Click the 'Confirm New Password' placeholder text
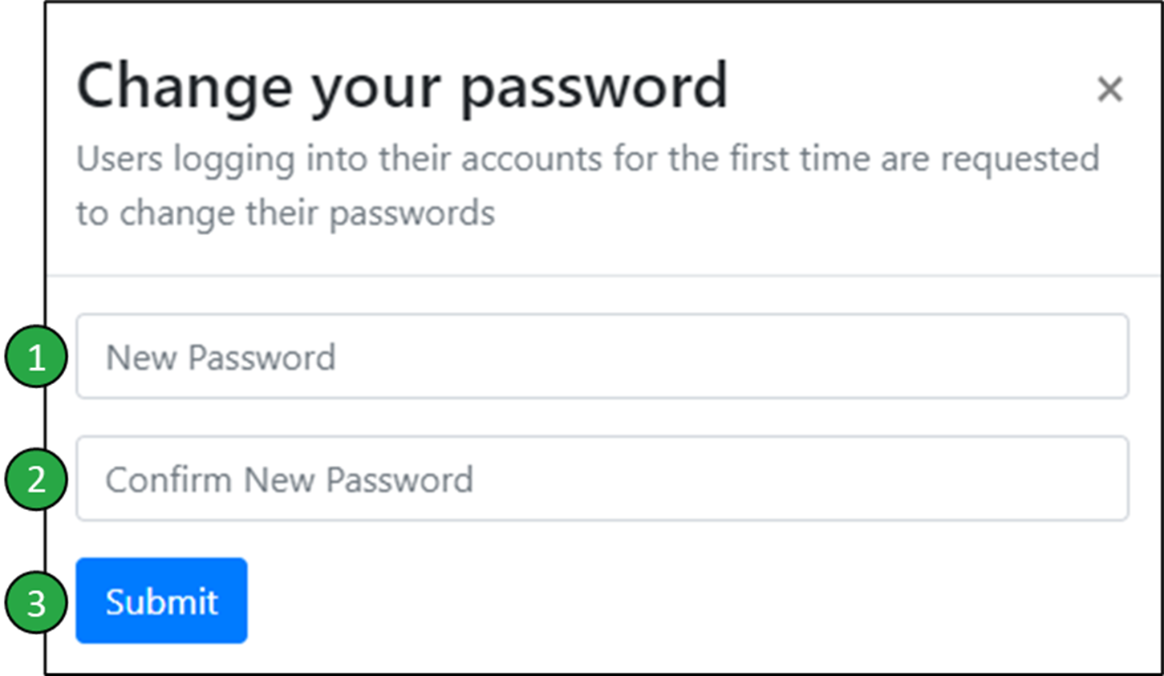 click(x=289, y=480)
